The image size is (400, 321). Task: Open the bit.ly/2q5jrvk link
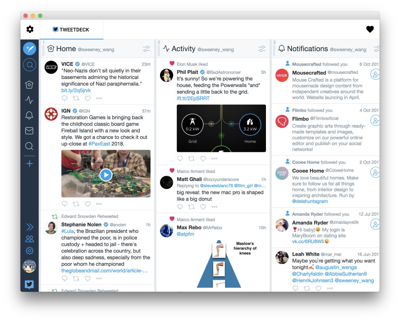click(x=76, y=90)
